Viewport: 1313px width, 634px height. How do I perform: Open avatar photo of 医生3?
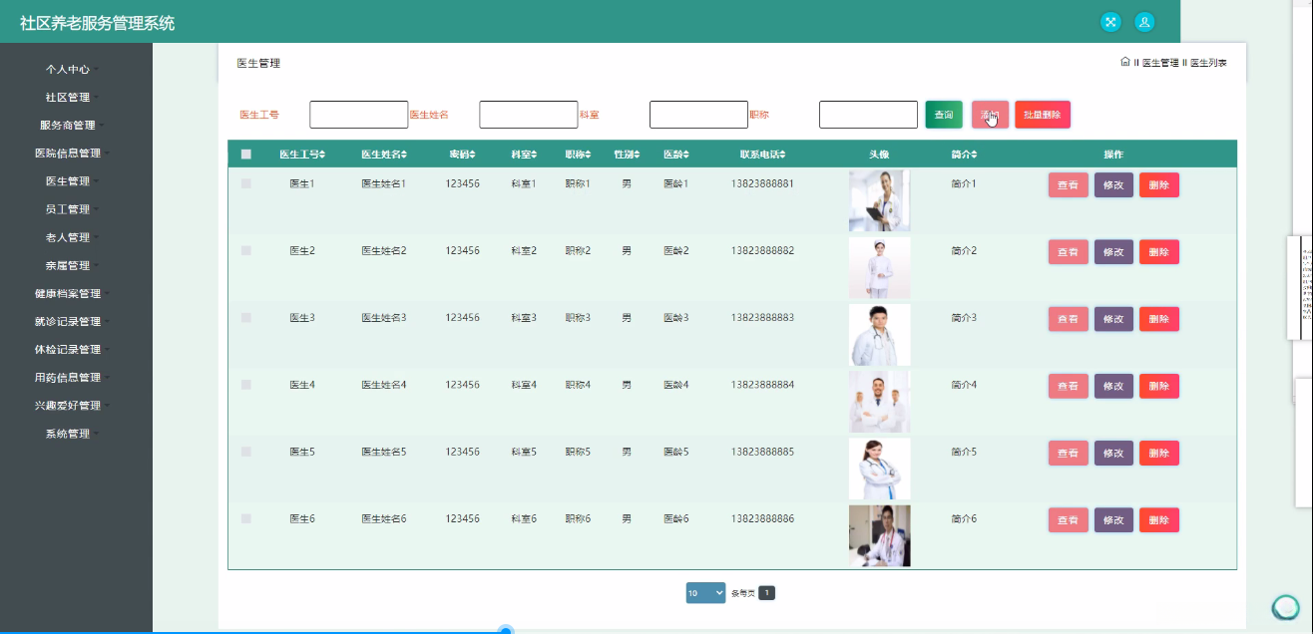pos(879,334)
